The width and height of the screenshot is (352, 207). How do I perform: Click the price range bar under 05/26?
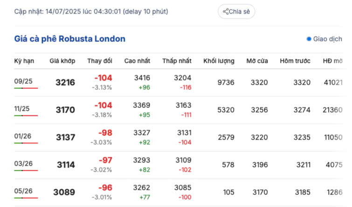[26, 198]
